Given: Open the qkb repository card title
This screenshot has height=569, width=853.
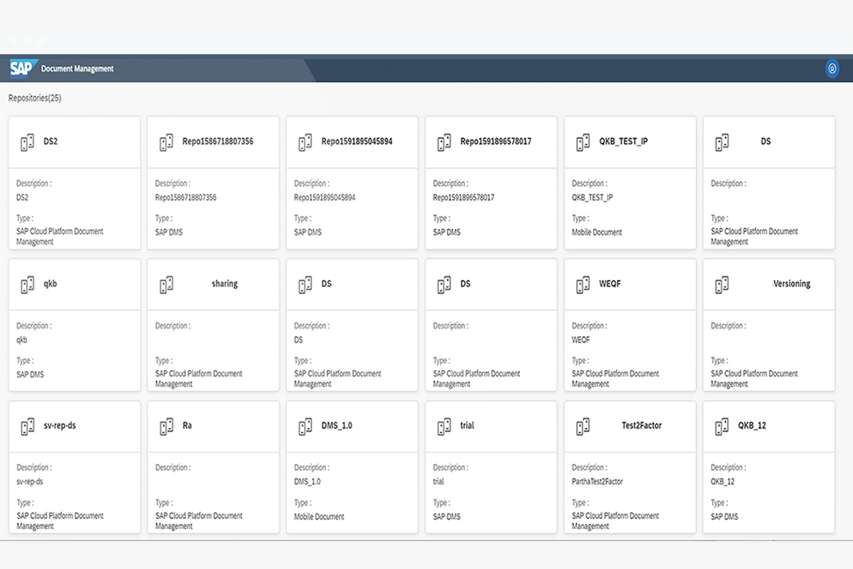Looking at the screenshot, I should [50, 284].
